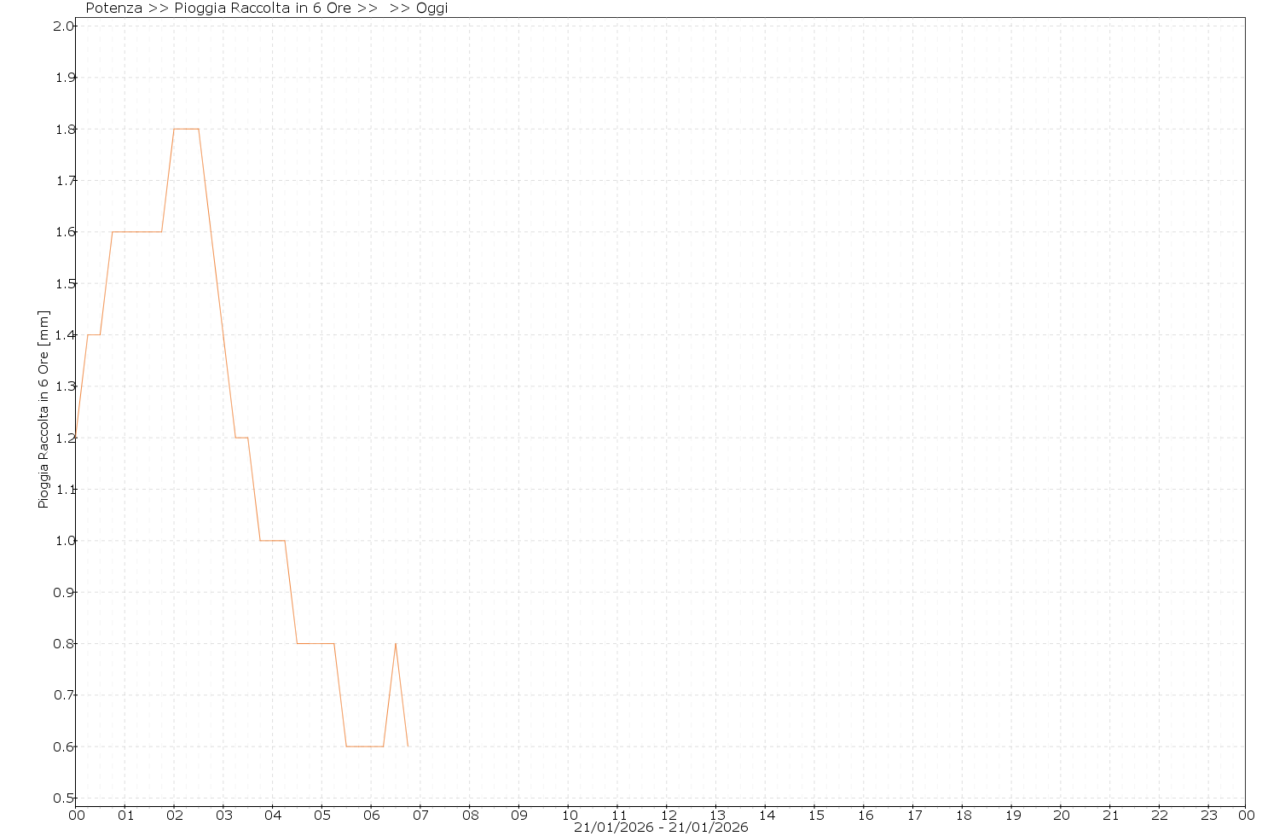Click the 2.0 value on the y-axis

coord(64,26)
